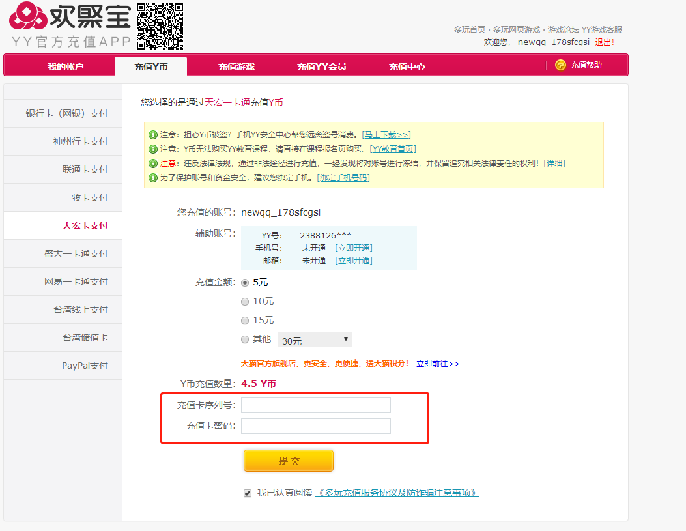This screenshot has height=531, width=686.
Task: Click the 4.5 Y币 quantity value
Action: click(x=259, y=384)
